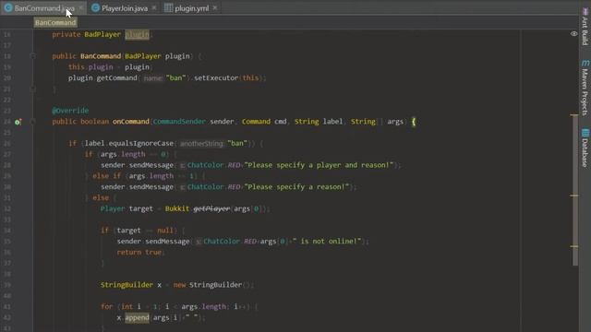Click the BanCommand constructor name
Image resolution: width=591 pixels, height=332 pixels.
click(101, 56)
